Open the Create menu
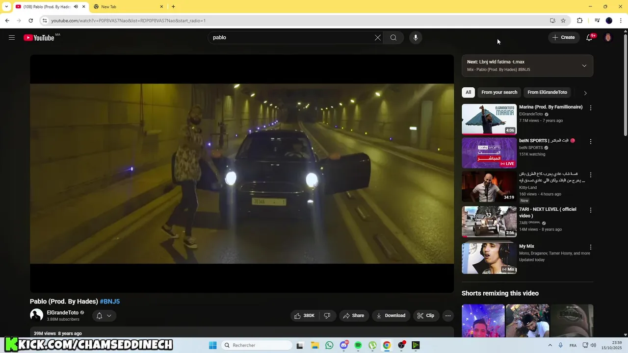This screenshot has height=353, width=628. (x=564, y=37)
